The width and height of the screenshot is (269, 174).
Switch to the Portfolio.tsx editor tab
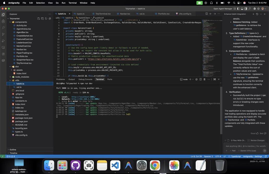(x=164, y=14)
